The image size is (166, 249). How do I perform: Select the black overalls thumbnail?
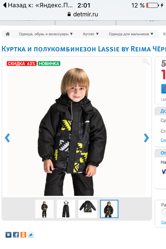66,209
